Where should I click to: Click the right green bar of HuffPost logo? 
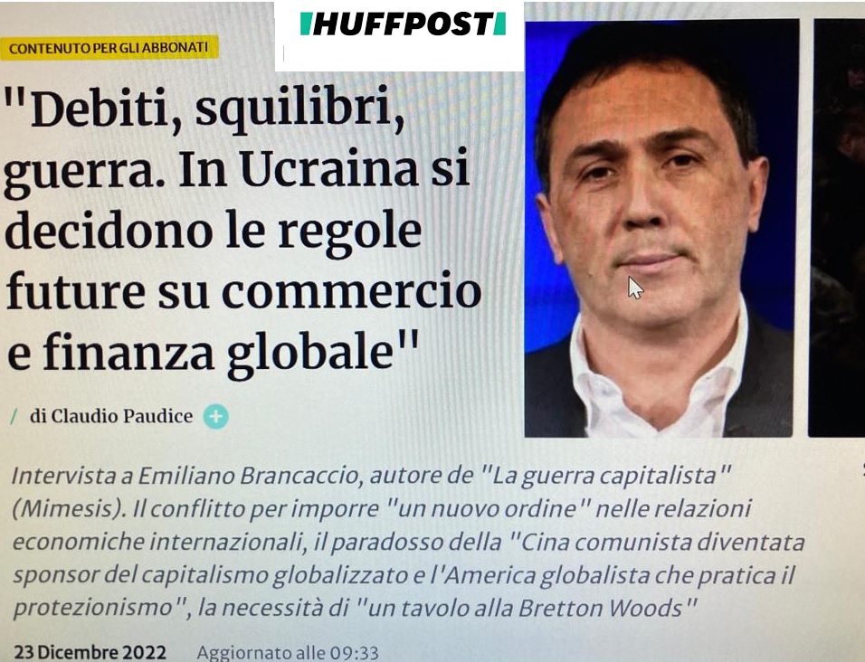(499, 24)
